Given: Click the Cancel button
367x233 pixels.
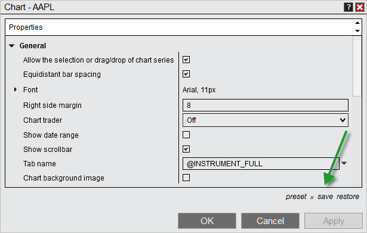Looking at the screenshot, I should click(x=270, y=221).
